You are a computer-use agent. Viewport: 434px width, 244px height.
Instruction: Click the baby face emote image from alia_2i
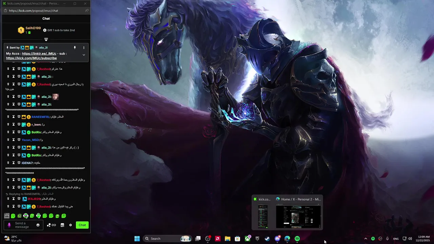(x=56, y=97)
